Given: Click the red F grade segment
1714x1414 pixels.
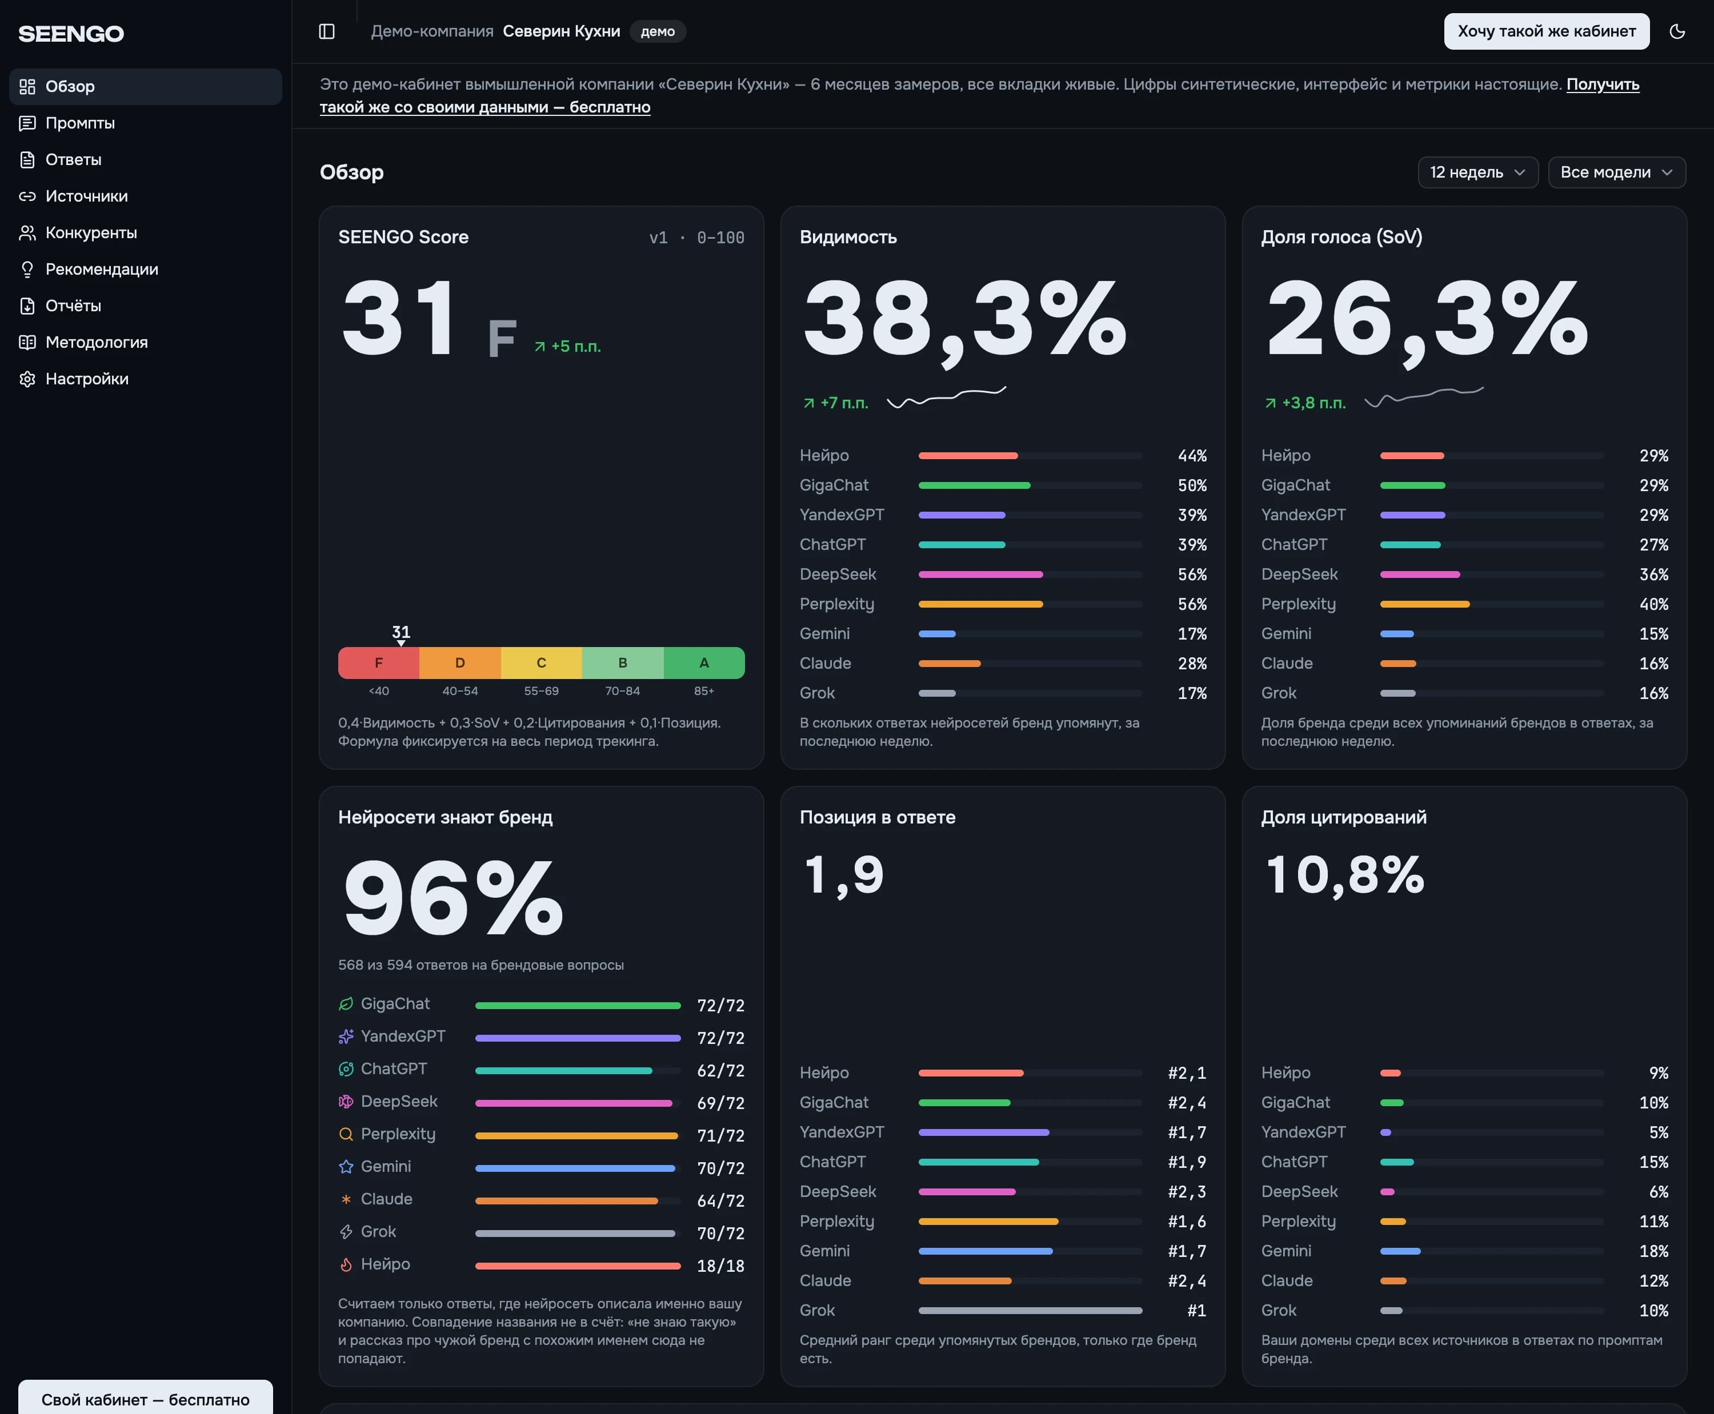Looking at the screenshot, I should [379, 663].
